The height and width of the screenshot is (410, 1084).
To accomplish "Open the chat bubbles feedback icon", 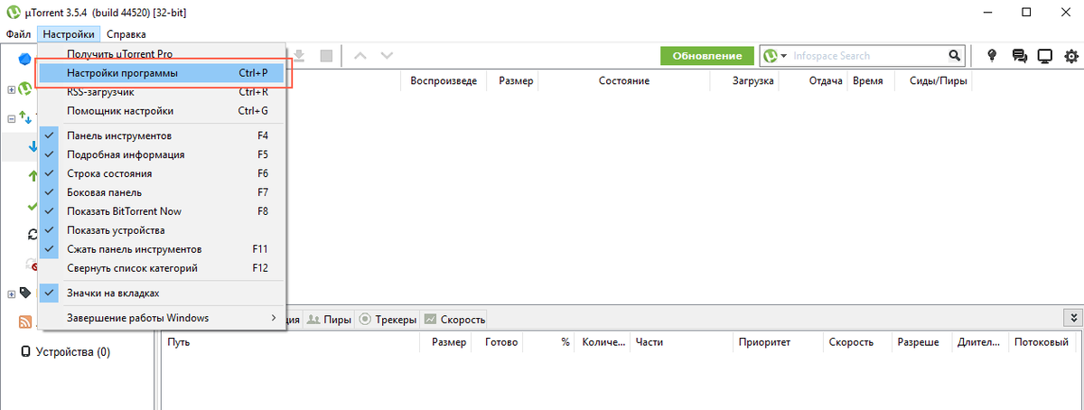I will pos(1020,56).
